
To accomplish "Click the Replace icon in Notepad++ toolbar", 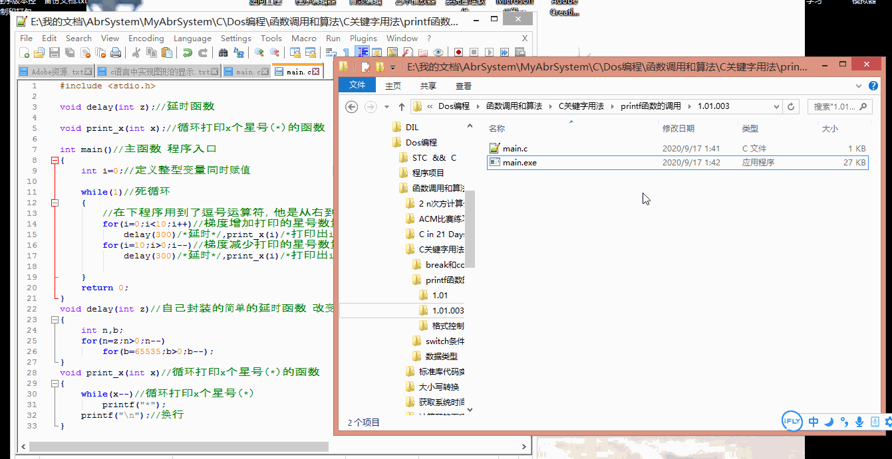I will coord(238,53).
